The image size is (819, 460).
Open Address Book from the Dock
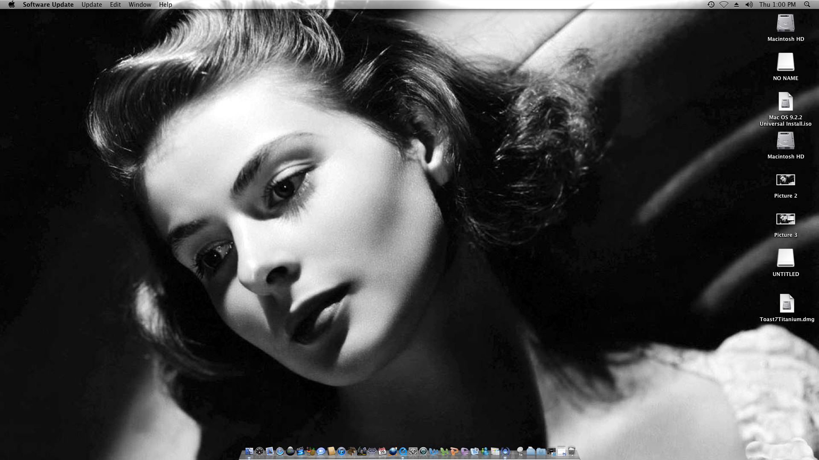(x=331, y=451)
